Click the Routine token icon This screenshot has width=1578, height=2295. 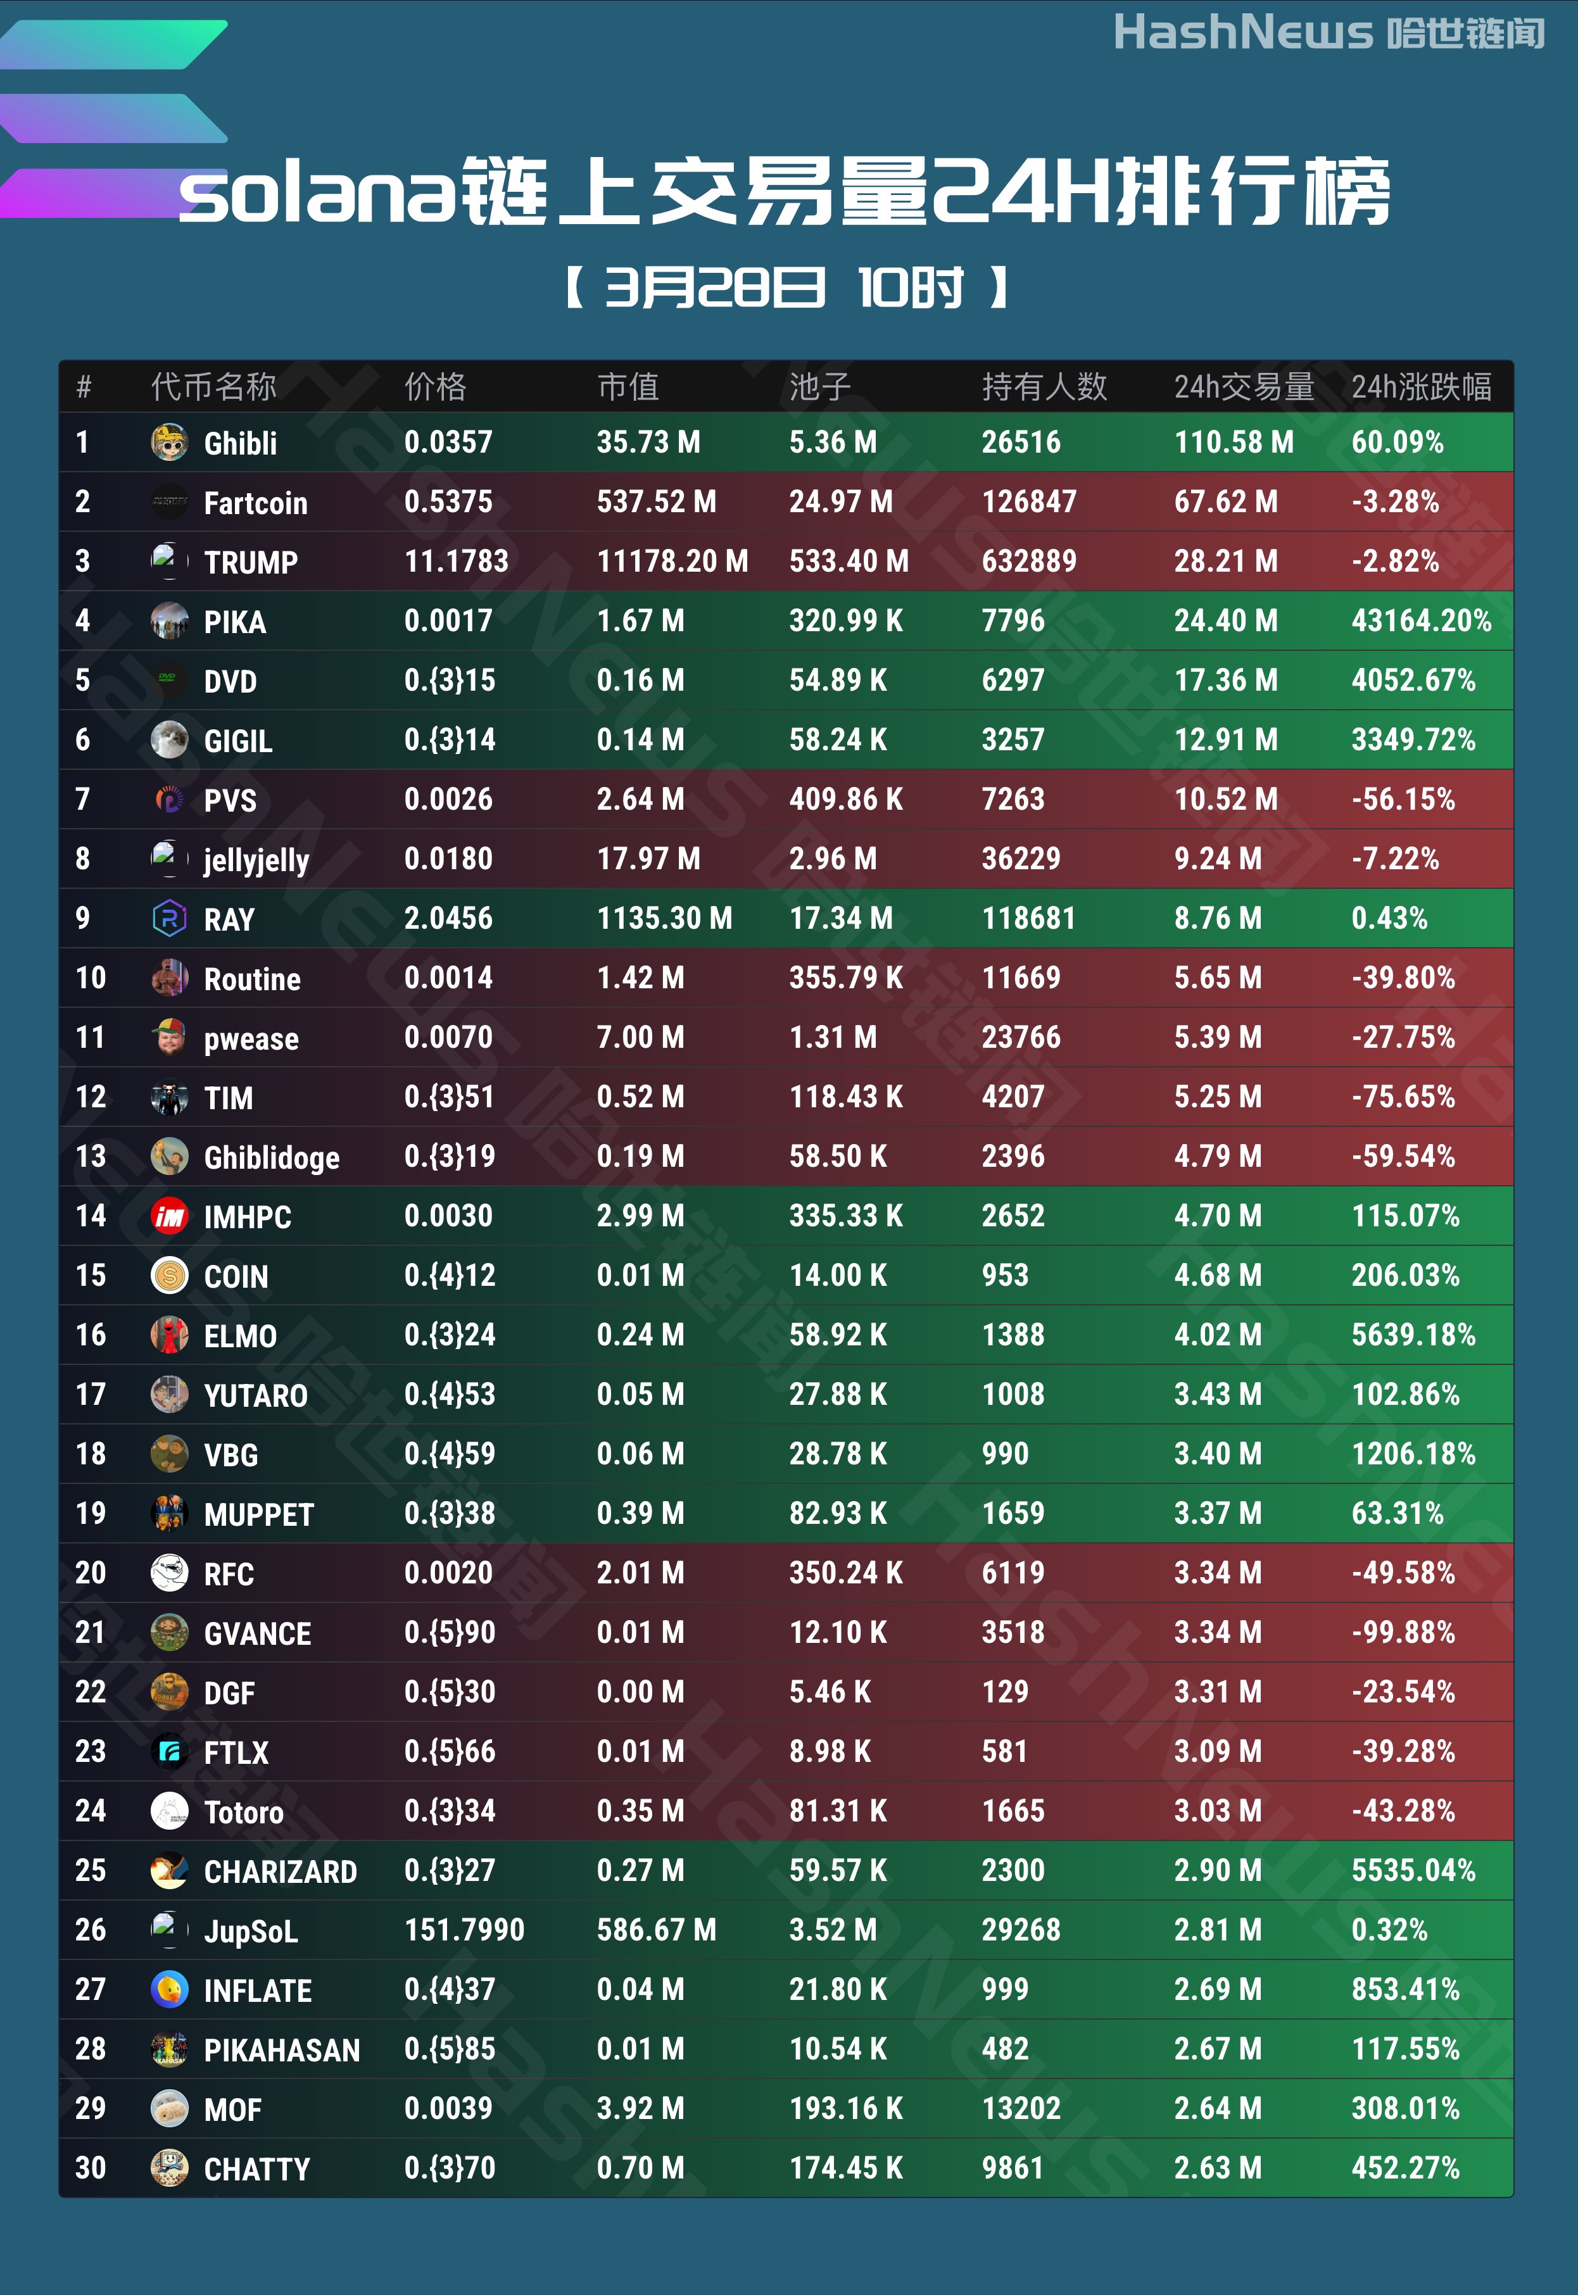point(169,978)
